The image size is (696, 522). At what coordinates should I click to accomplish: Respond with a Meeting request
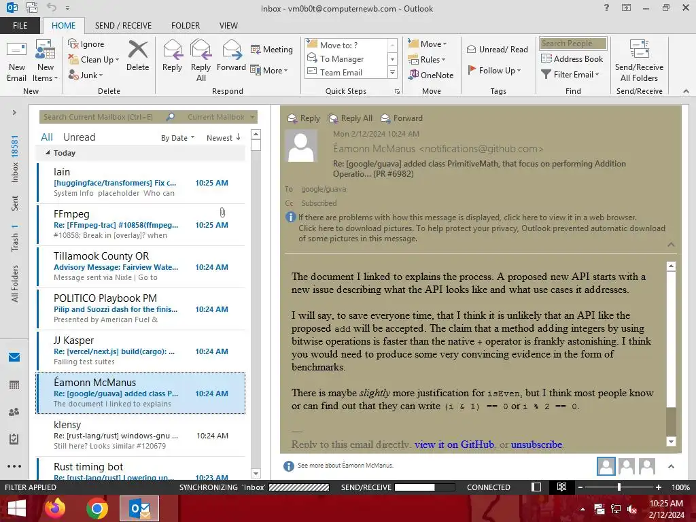pyautogui.click(x=272, y=49)
